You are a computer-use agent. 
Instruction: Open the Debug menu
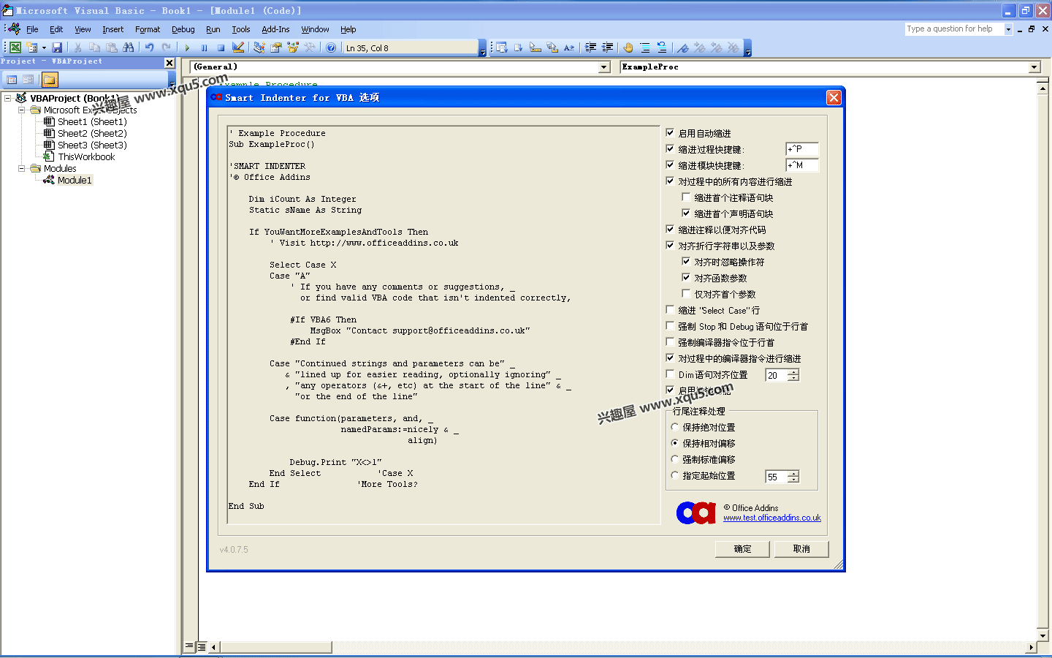point(183,29)
